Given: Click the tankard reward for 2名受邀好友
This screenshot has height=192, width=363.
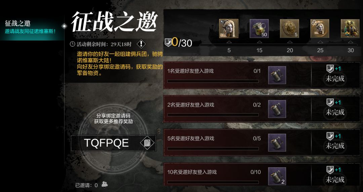Looking at the screenshot, I should [x=277, y=109].
